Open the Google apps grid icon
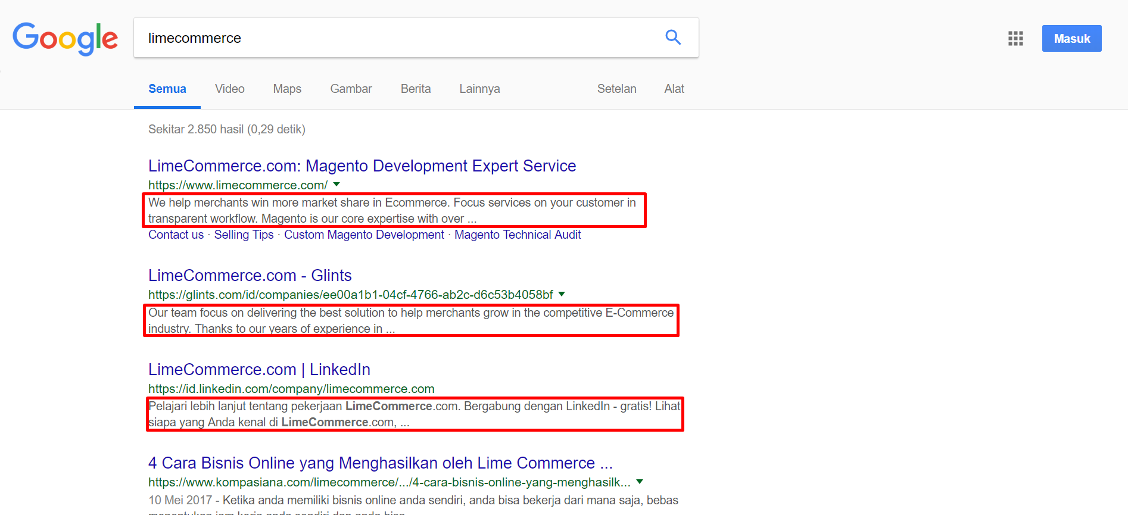Image resolution: width=1128 pixels, height=515 pixels. click(1015, 39)
